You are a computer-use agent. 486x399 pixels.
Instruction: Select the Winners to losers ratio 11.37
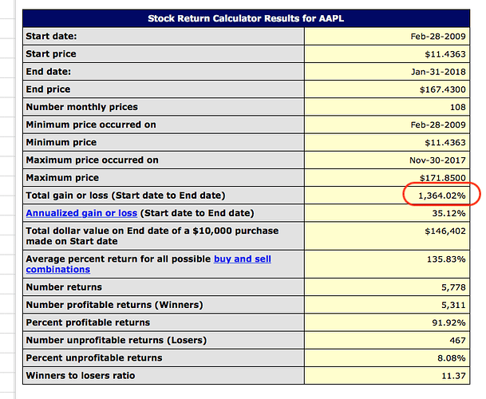pos(453,376)
